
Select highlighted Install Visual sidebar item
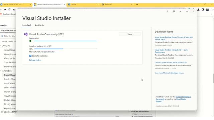point(9,75)
